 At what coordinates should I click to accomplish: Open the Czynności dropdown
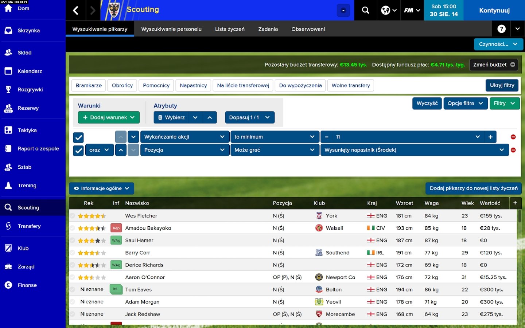(x=498, y=44)
